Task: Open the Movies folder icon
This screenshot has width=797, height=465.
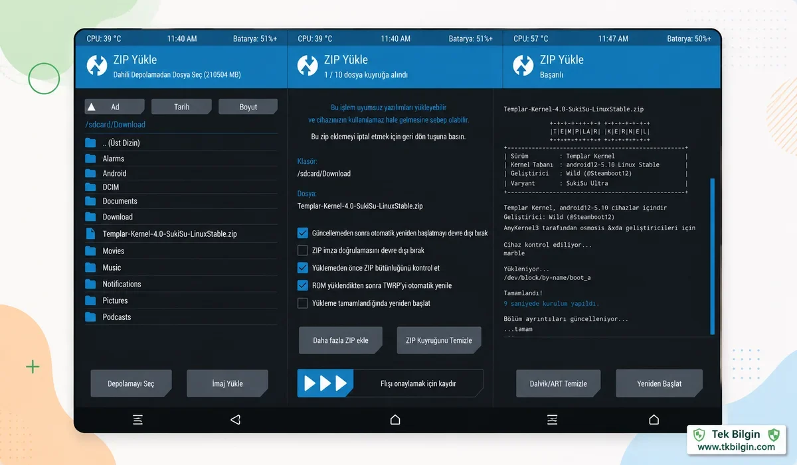Action: coord(90,251)
